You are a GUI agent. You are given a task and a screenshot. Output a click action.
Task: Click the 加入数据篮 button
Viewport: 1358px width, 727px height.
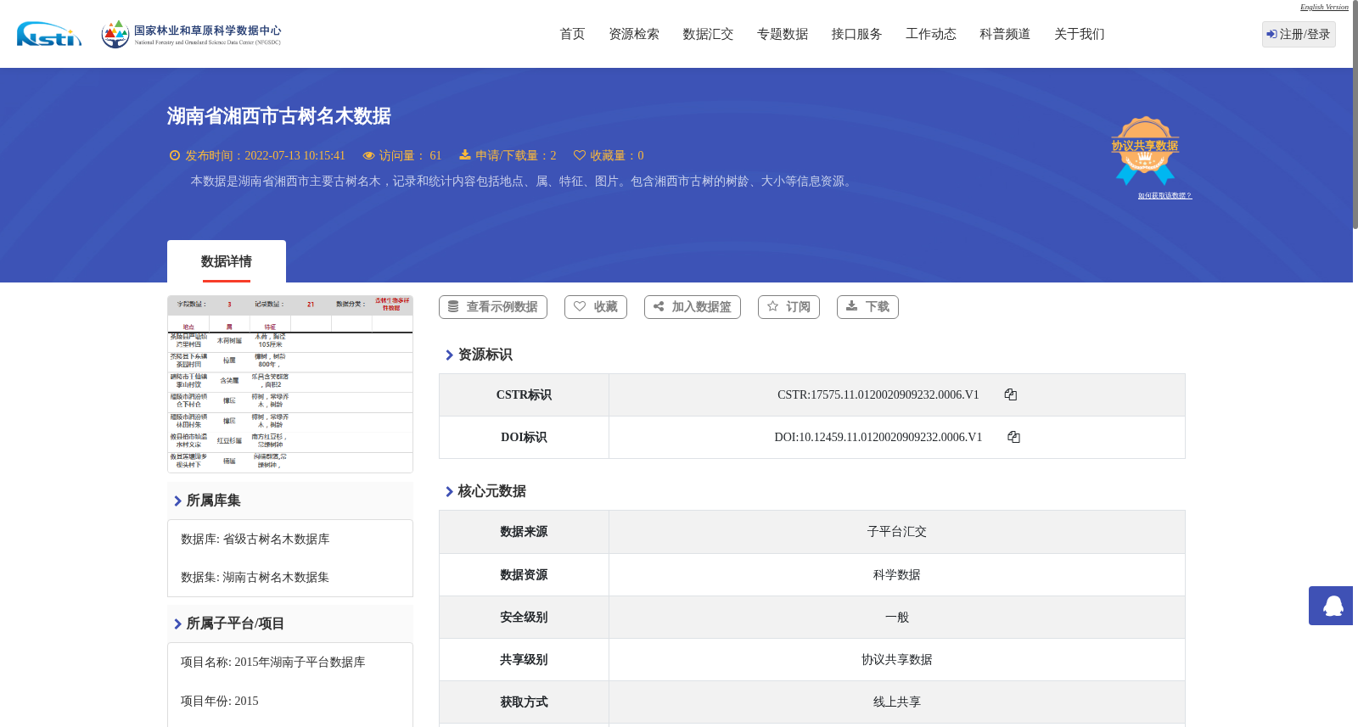click(x=693, y=307)
